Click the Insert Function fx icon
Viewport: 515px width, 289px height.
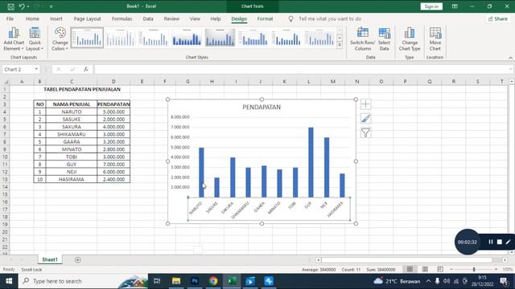(86, 69)
